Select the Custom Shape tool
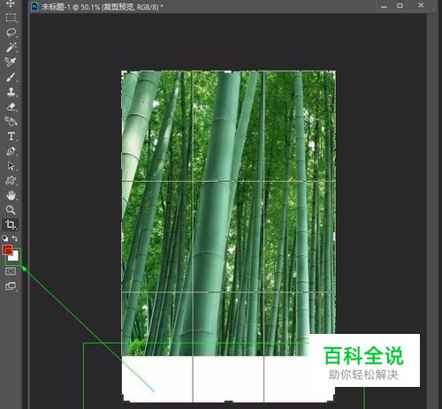Screen dimensions: 442x409 [11, 180]
